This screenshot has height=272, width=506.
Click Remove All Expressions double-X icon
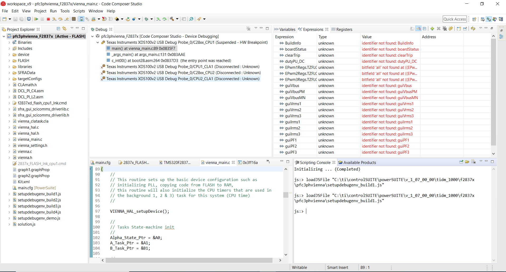pos(445,29)
